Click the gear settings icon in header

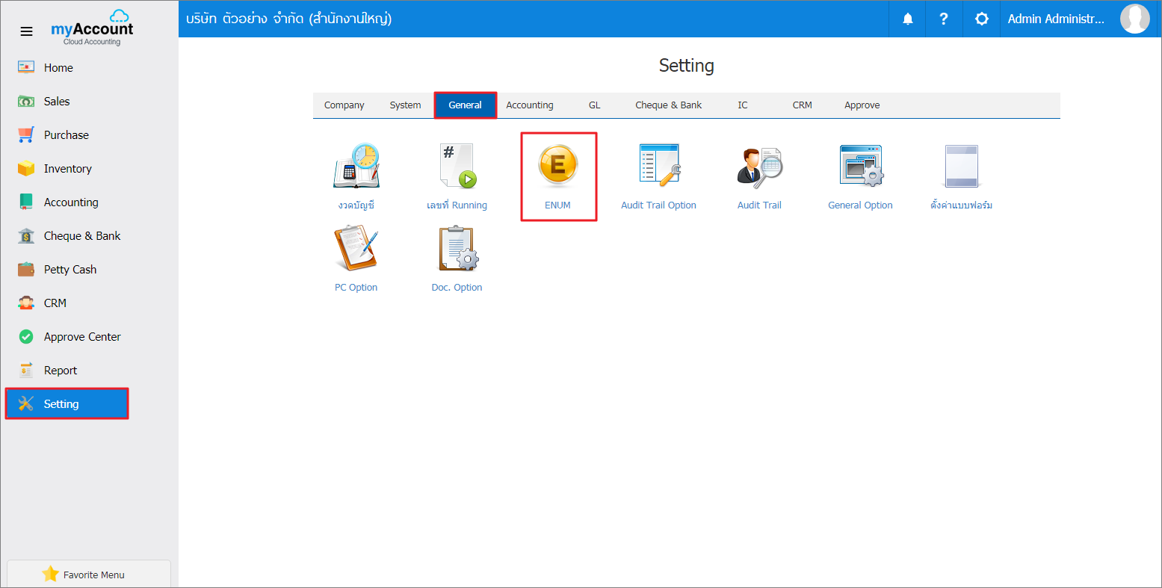pyautogui.click(x=982, y=19)
